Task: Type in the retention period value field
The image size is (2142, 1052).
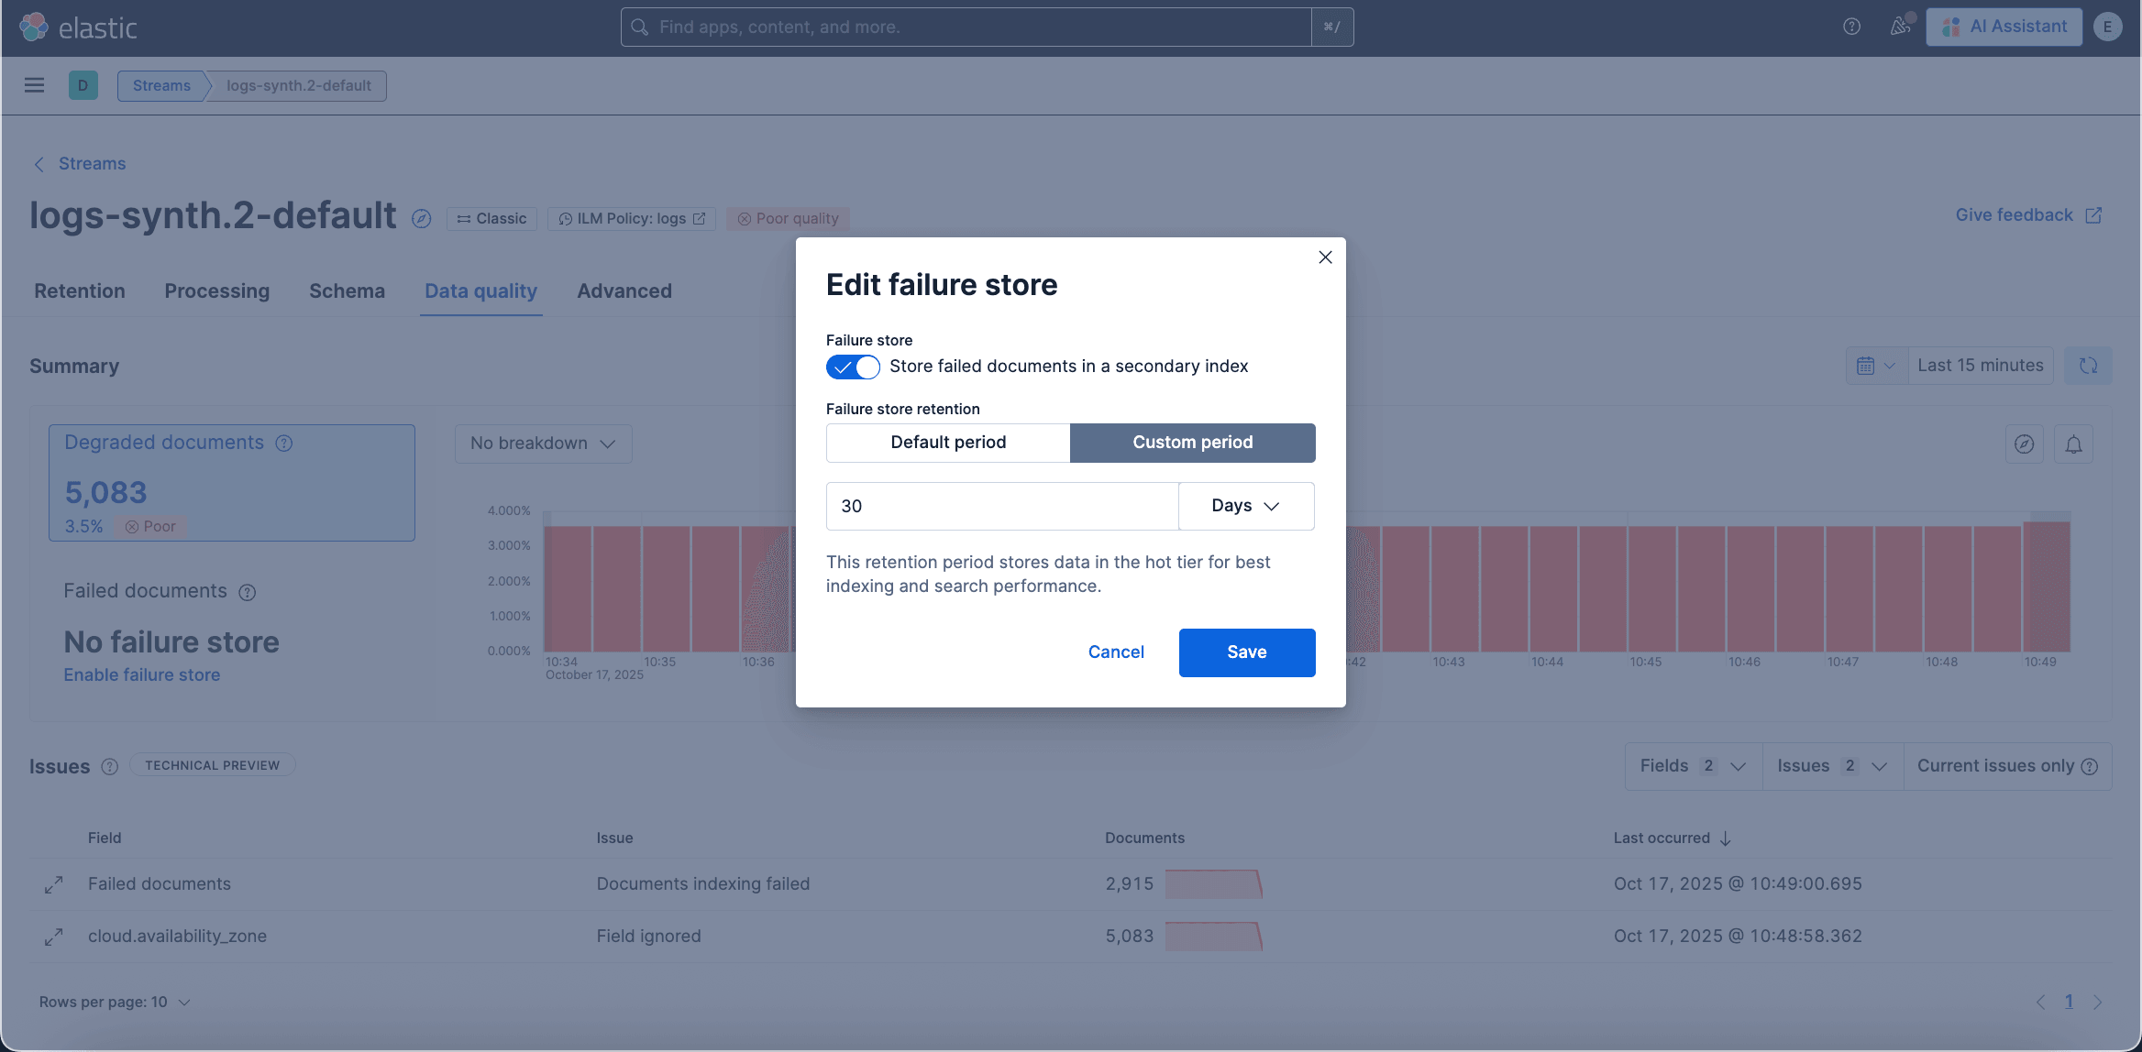Action: click(1000, 505)
